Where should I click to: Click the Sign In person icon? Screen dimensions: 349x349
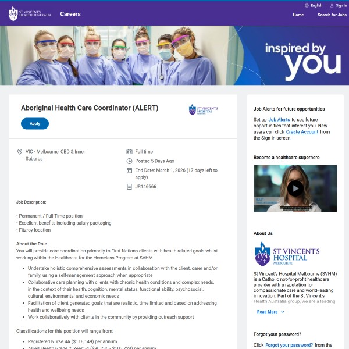click(331, 5)
